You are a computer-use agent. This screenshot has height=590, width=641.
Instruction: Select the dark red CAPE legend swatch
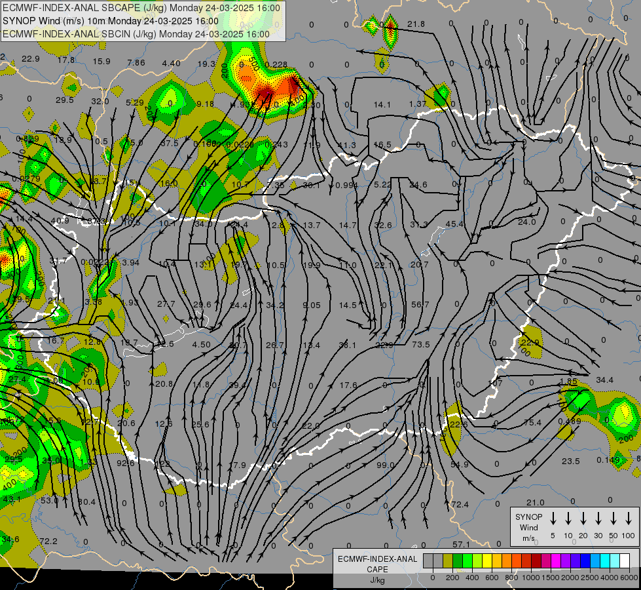(x=536, y=561)
